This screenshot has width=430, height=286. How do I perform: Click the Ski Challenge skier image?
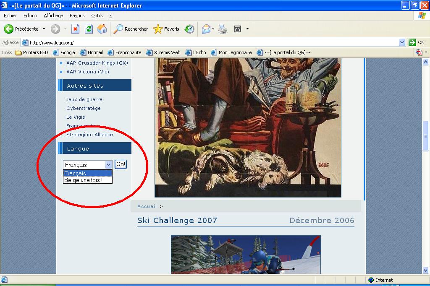click(246, 255)
